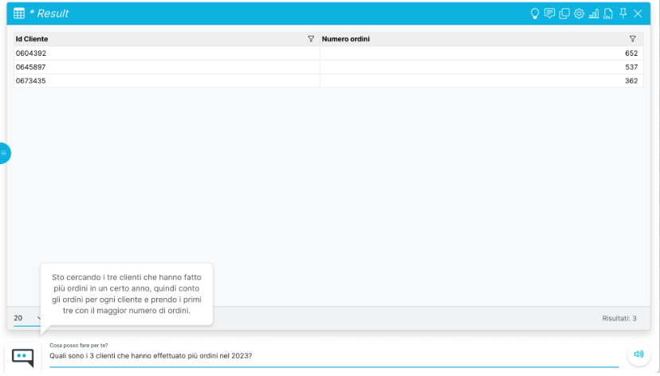Filter the Numero ordini column
This screenshot has width=660, height=376.
[632, 39]
